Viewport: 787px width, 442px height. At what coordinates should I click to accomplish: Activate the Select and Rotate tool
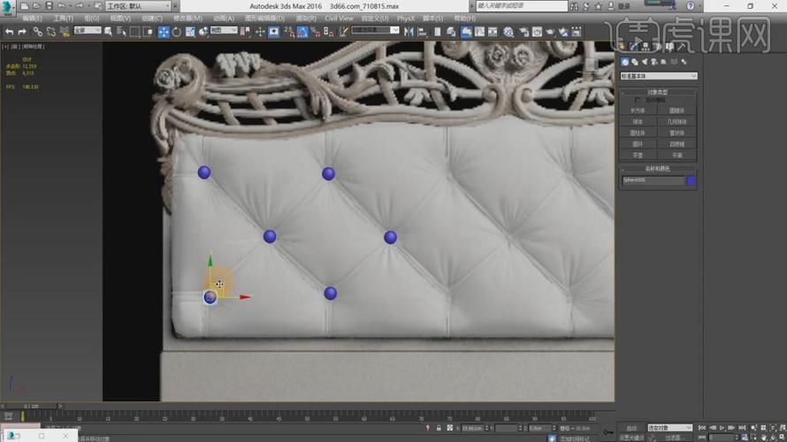click(x=177, y=32)
